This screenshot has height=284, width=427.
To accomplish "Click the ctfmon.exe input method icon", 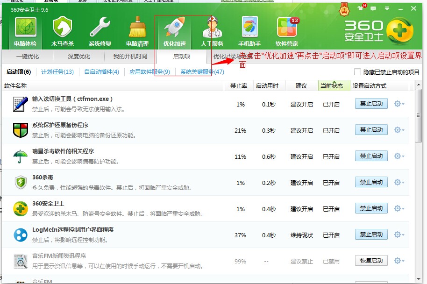I will point(21,104).
